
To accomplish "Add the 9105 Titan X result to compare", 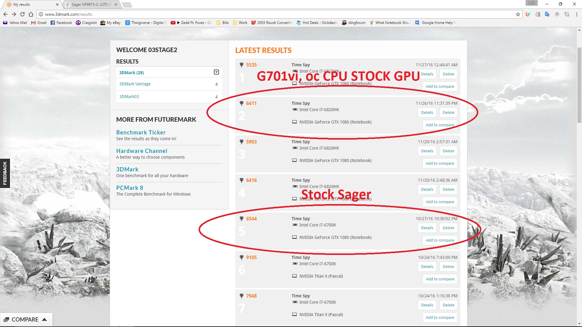I will (x=440, y=279).
